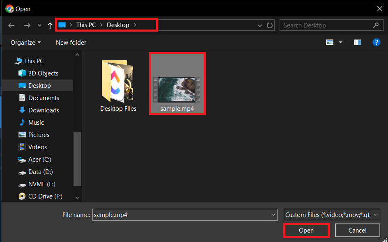Expand the address bar history chevron
The image size is (388, 242).
(x=260, y=25)
